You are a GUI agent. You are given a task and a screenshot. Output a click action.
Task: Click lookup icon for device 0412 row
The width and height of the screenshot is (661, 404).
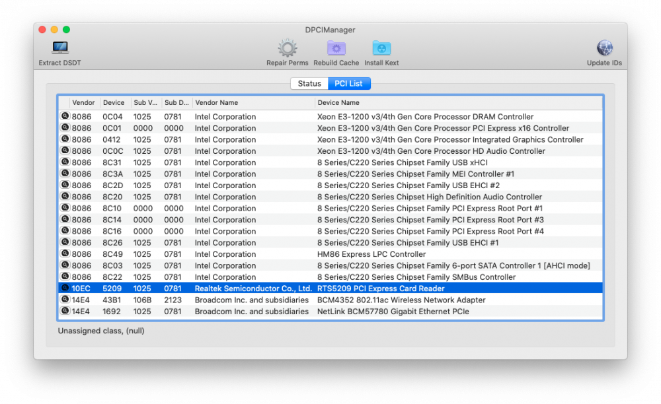coord(65,139)
